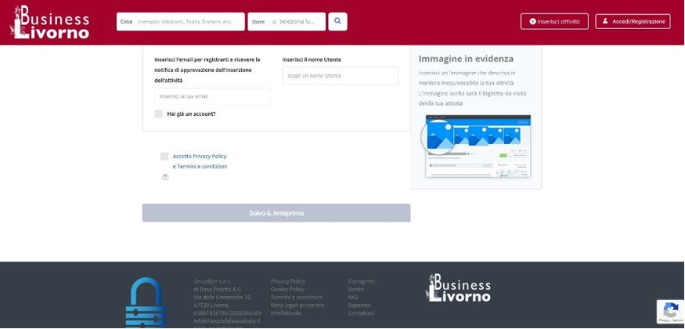This screenshot has width=685, height=329.
Task: Click the blue padlock SecurByte logo
Action: tap(146, 303)
